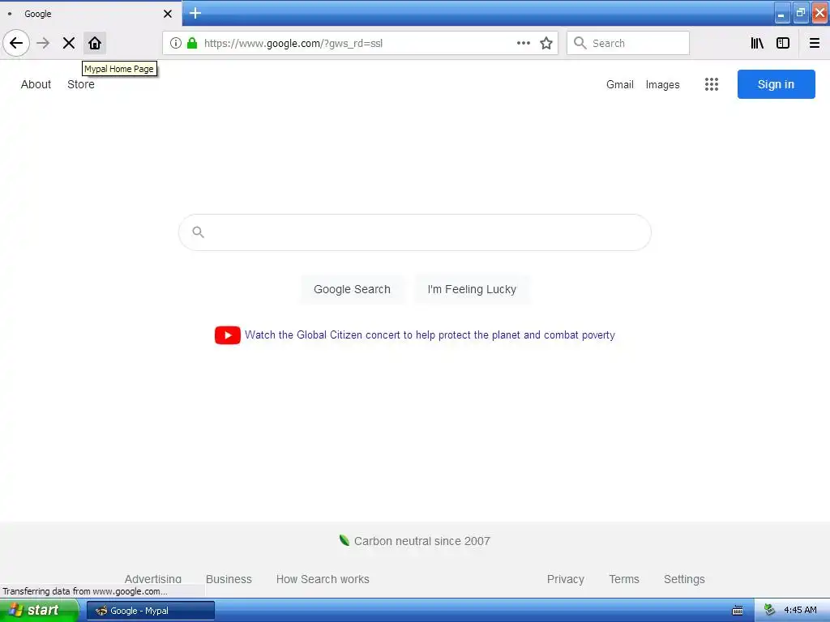Open How Search works footer link
The width and height of the screenshot is (830, 622).
pos(323,579)
